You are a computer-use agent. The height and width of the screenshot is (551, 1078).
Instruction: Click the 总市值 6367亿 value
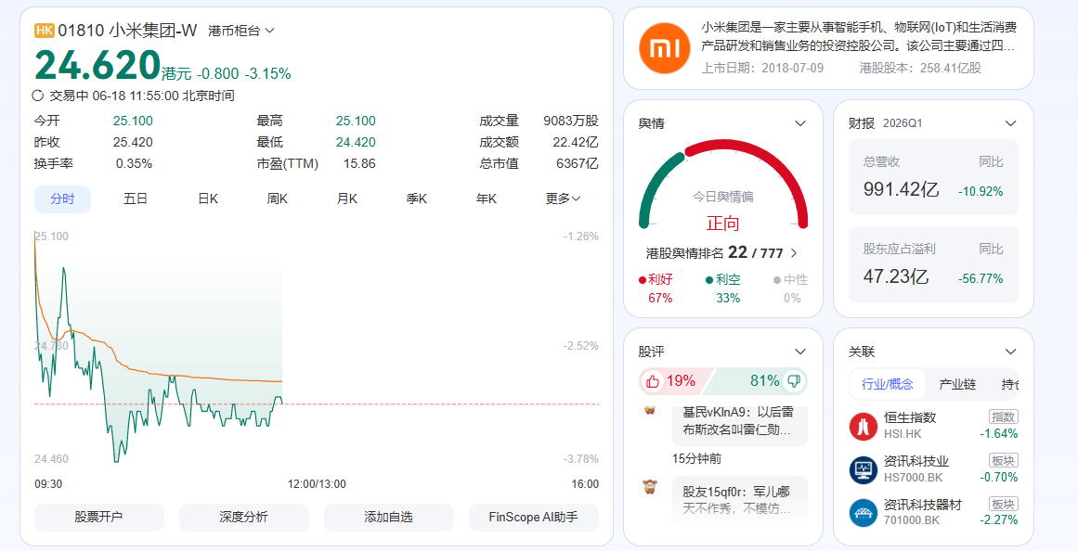coord(578,163)
